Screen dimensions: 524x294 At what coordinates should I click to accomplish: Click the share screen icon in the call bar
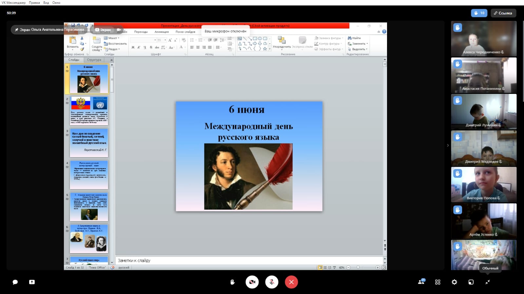coord(32,282)
